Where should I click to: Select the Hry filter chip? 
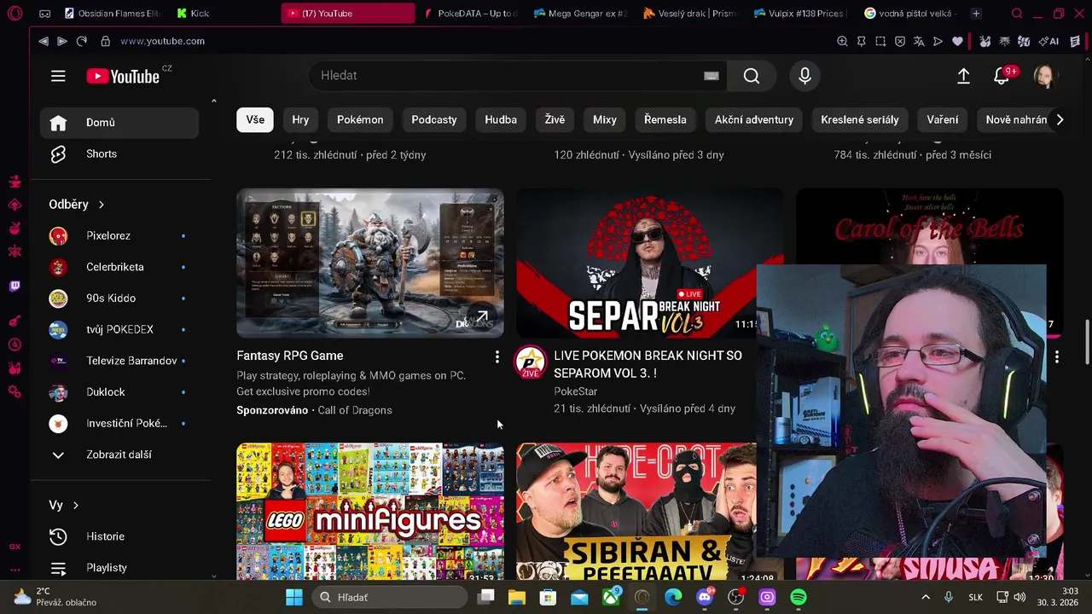click(x=300, y=120)
